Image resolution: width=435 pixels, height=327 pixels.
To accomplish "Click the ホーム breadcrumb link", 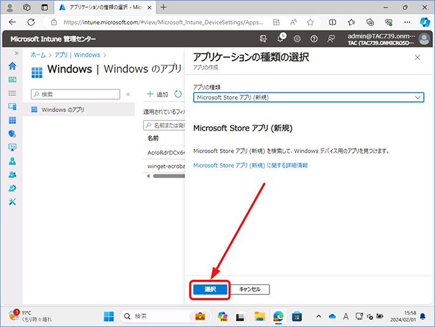I will click(x=38, y=55).
